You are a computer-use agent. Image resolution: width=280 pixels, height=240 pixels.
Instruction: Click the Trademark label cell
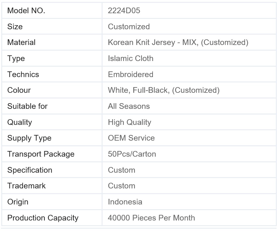52,186
